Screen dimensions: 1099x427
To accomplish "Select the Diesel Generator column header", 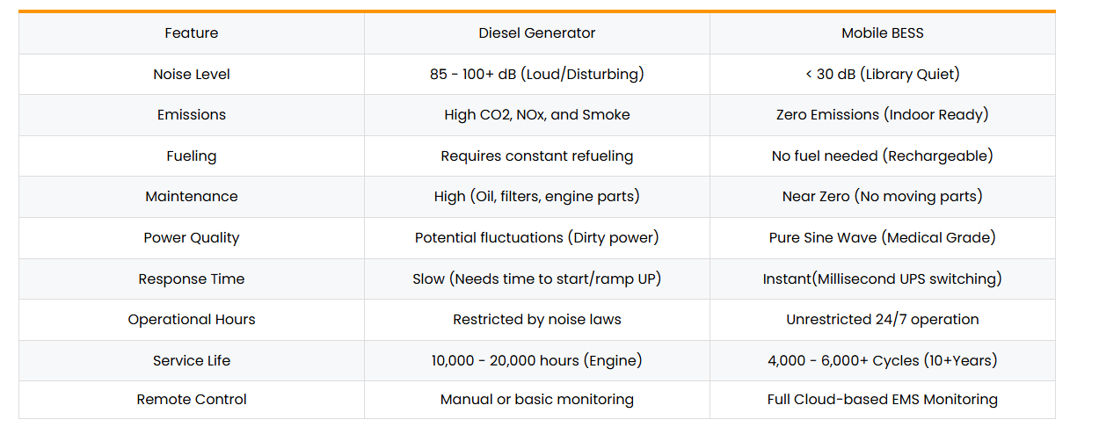I will (x=537, y=33).
